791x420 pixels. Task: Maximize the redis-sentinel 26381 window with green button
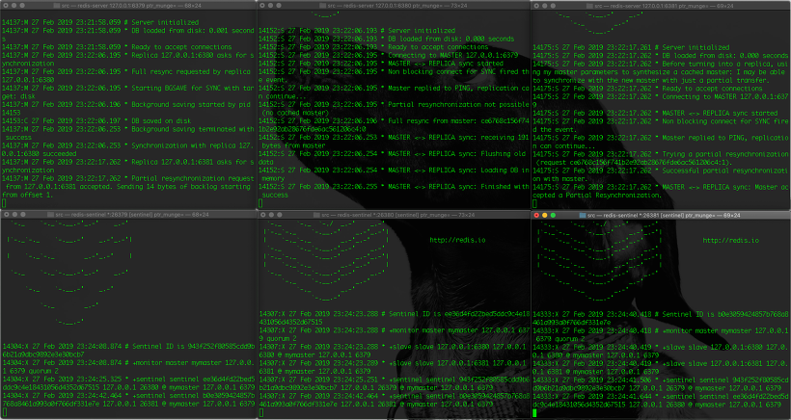[553, 215]
